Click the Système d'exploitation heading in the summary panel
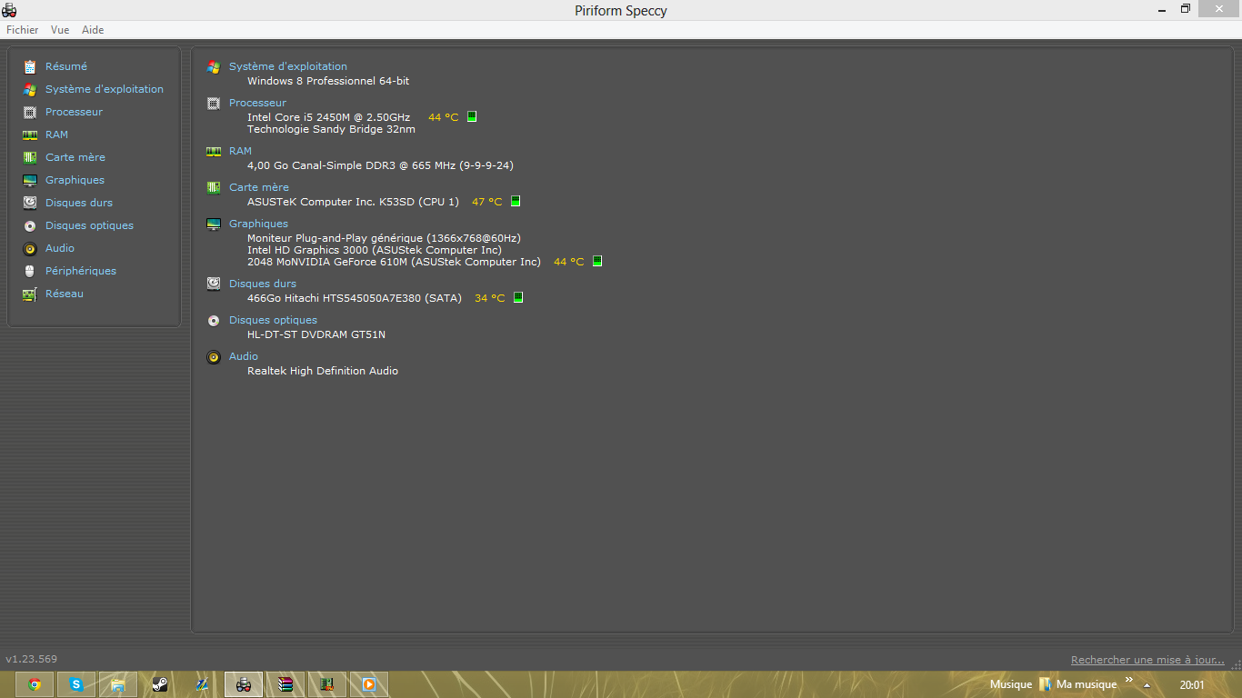 (x=288, y=66)
